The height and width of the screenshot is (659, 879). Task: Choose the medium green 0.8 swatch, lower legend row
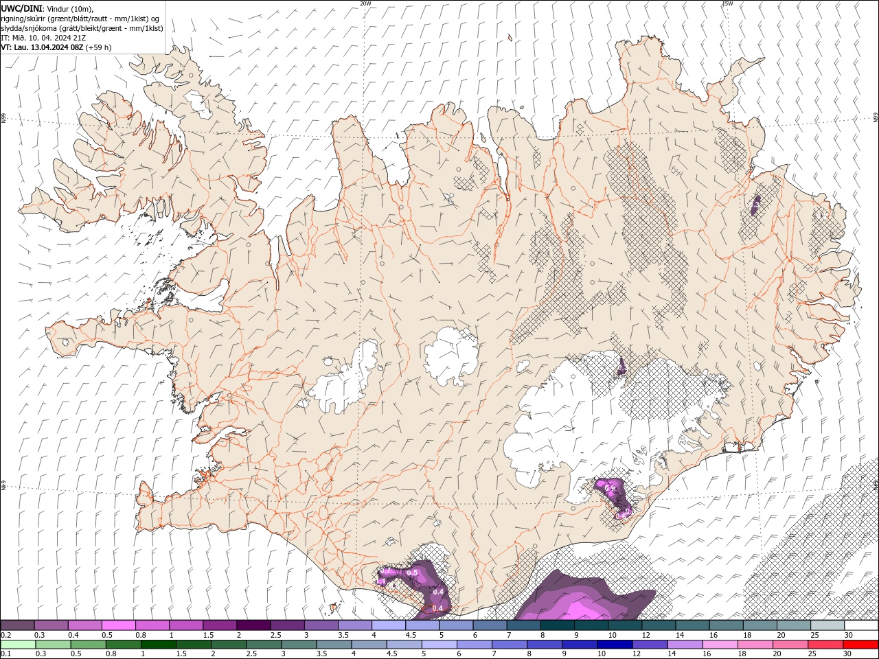point(123,645)
